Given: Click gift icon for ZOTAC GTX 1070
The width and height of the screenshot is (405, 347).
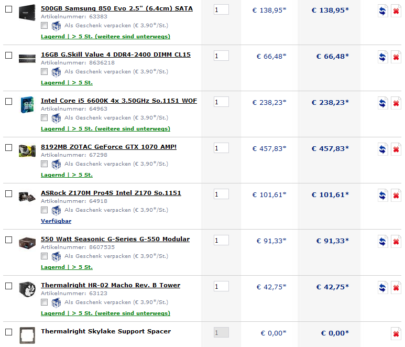Looking at the screenshot, I should (x=56, y=164).
